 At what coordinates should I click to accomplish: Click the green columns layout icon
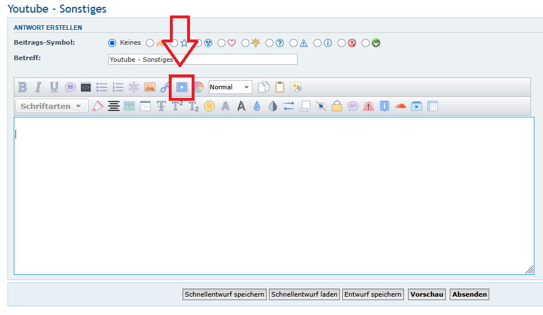(x=129, y=106)
